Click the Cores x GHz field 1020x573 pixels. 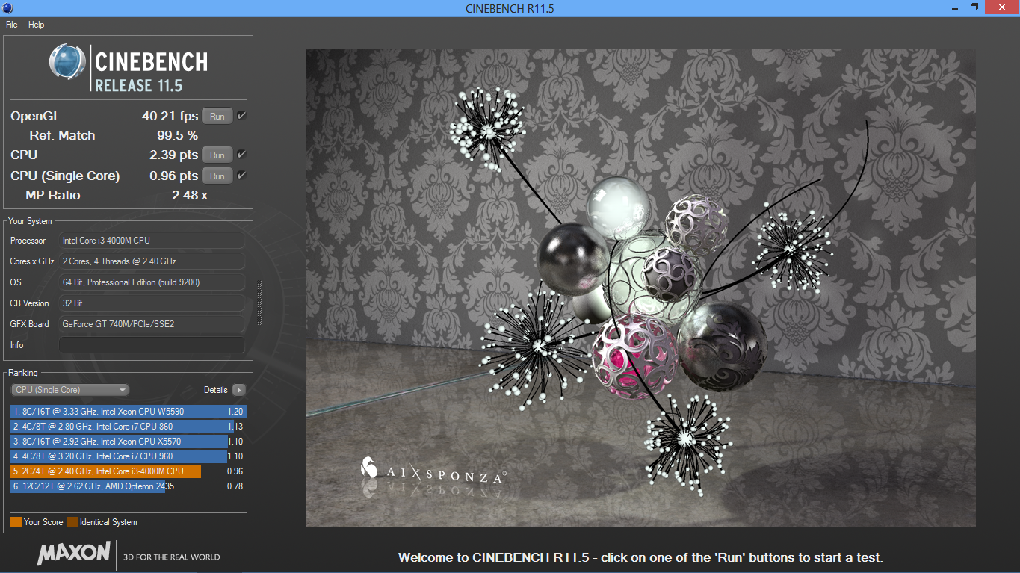[152, 261]
